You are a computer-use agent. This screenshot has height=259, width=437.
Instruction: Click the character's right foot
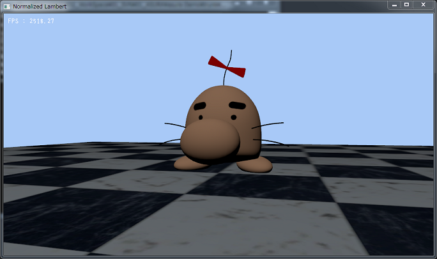(255, 166)
